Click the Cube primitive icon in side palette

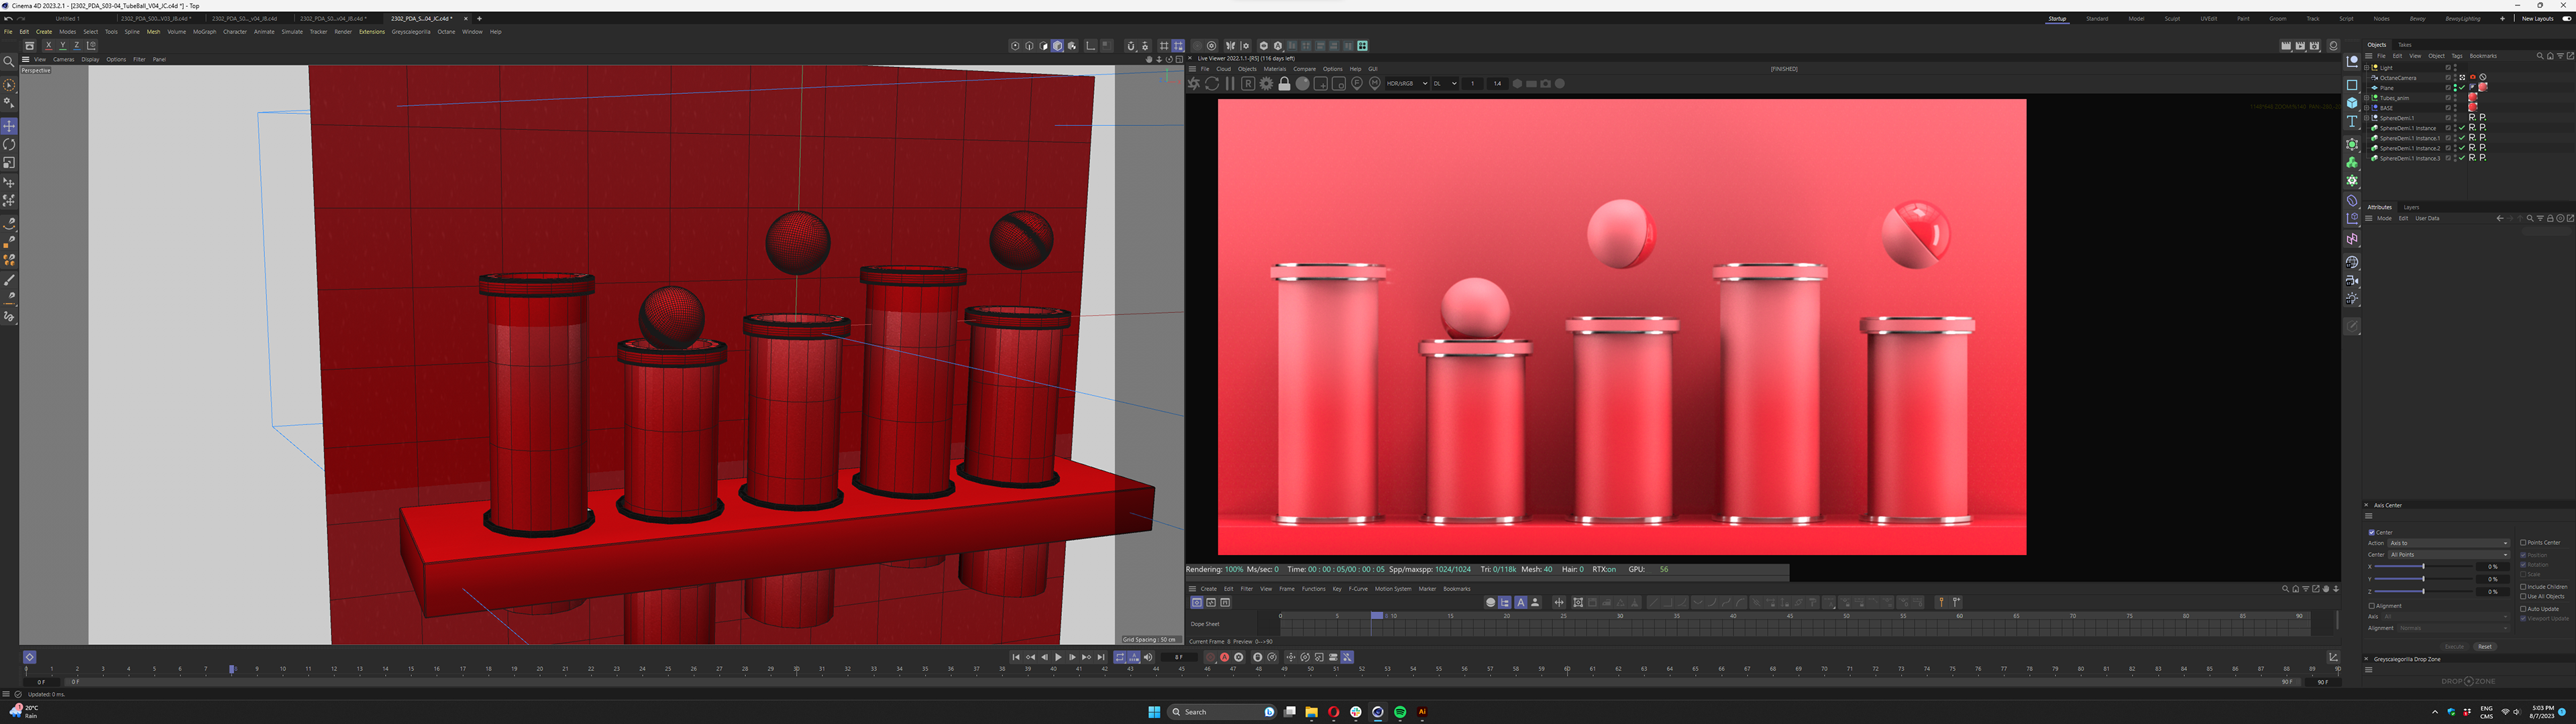(x=2352, y=103)
